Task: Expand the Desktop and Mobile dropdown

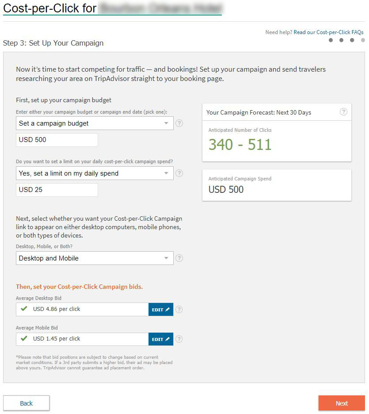Action: pos(95,258)
